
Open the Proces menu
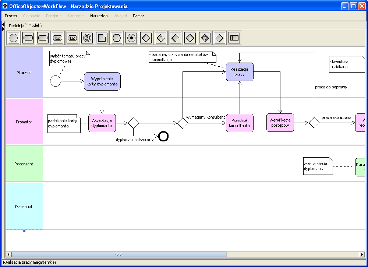click(x=11, y=16)
